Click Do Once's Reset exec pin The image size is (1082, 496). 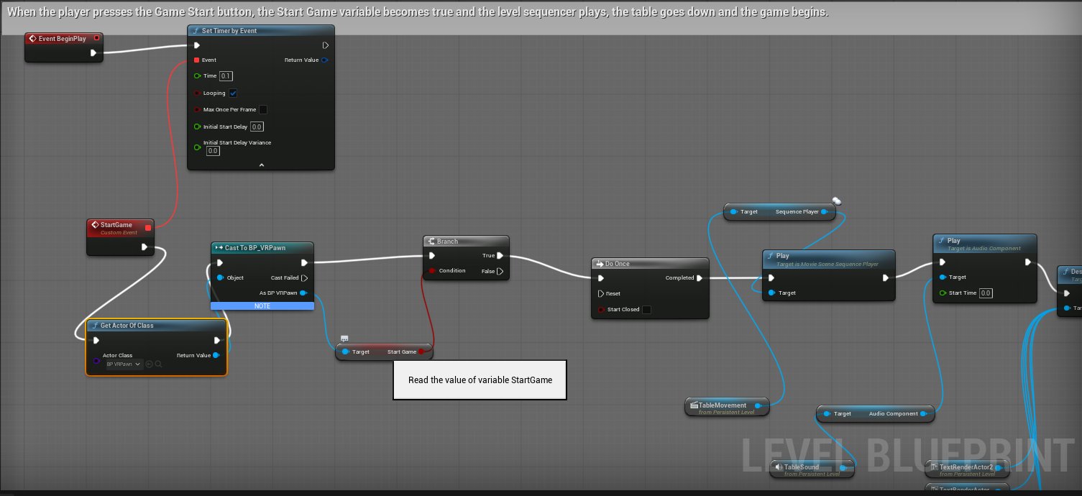click(x=601, y=293)
